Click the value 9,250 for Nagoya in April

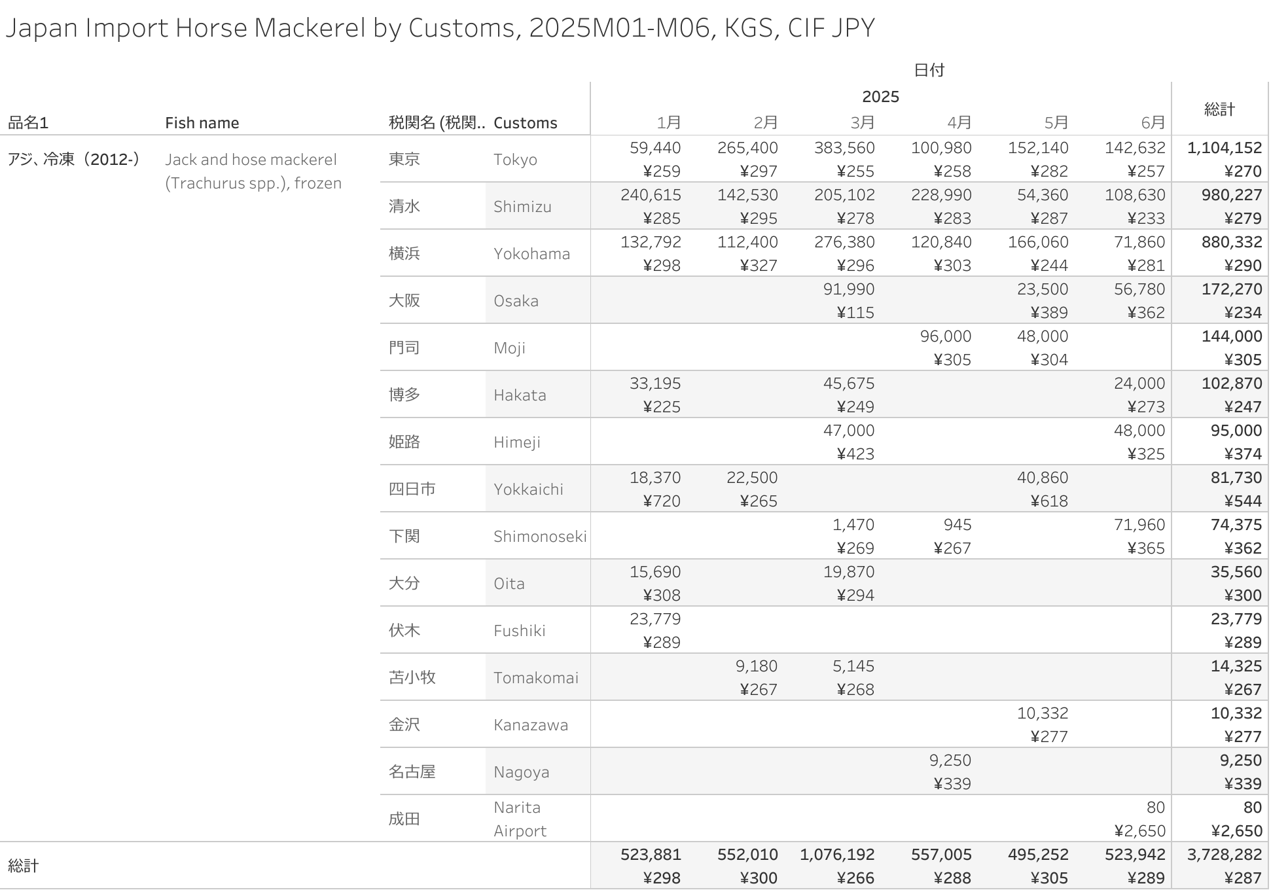click(950, 760)
